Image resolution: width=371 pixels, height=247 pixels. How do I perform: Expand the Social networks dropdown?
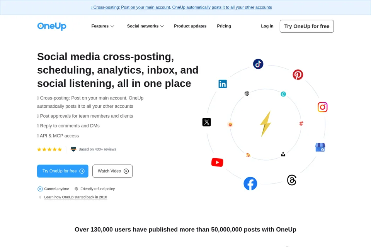click(145, 26)
